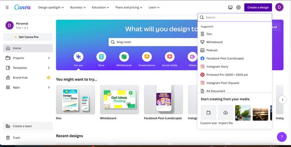
Task: Open the Trash link in sidebar
Action: click(x=28, y=138)
